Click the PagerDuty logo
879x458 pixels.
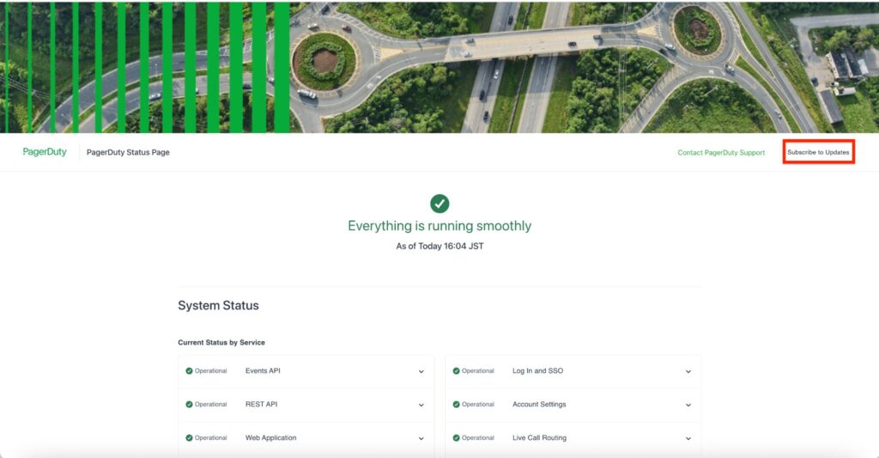pos(45,152)
